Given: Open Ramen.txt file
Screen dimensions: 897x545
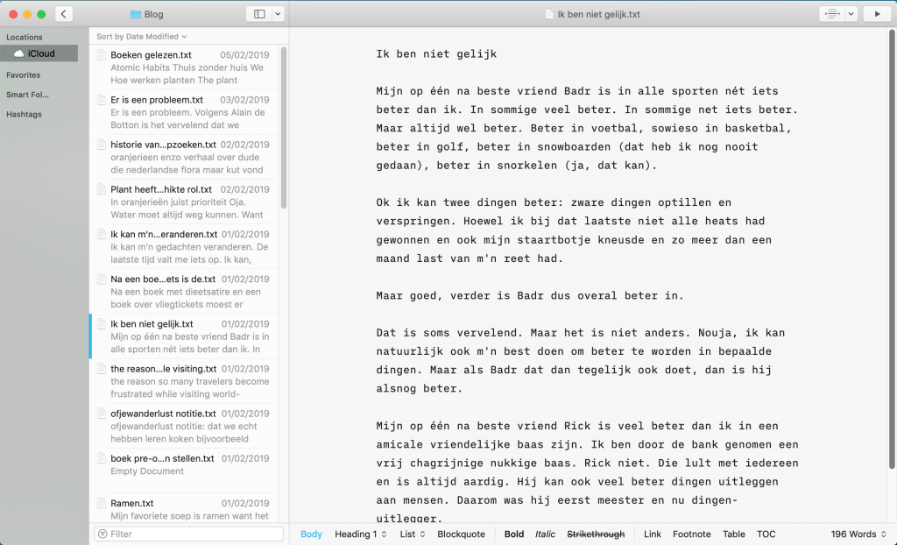Looking at the screenshot, I should (184, 508).
